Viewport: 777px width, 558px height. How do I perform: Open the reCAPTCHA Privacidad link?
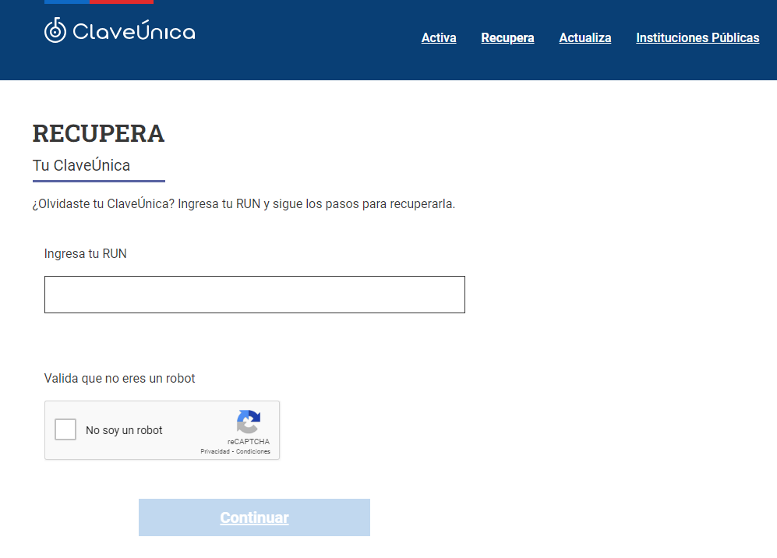pos(215,452)
